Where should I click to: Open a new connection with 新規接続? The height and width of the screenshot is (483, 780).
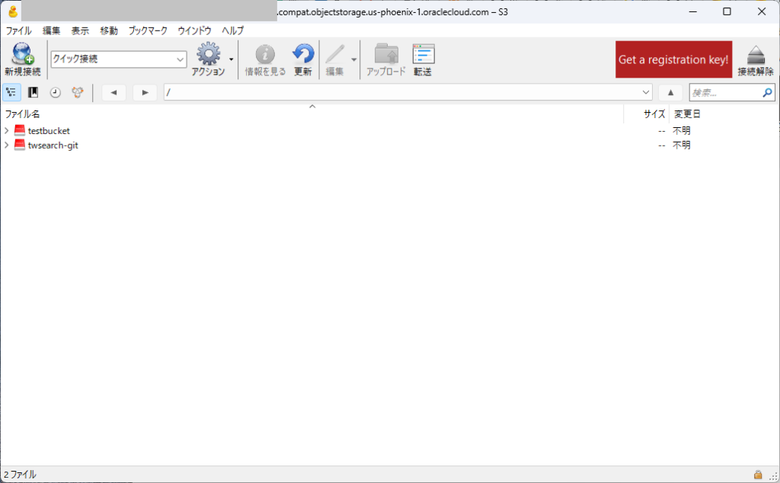(x=22, y=59)
